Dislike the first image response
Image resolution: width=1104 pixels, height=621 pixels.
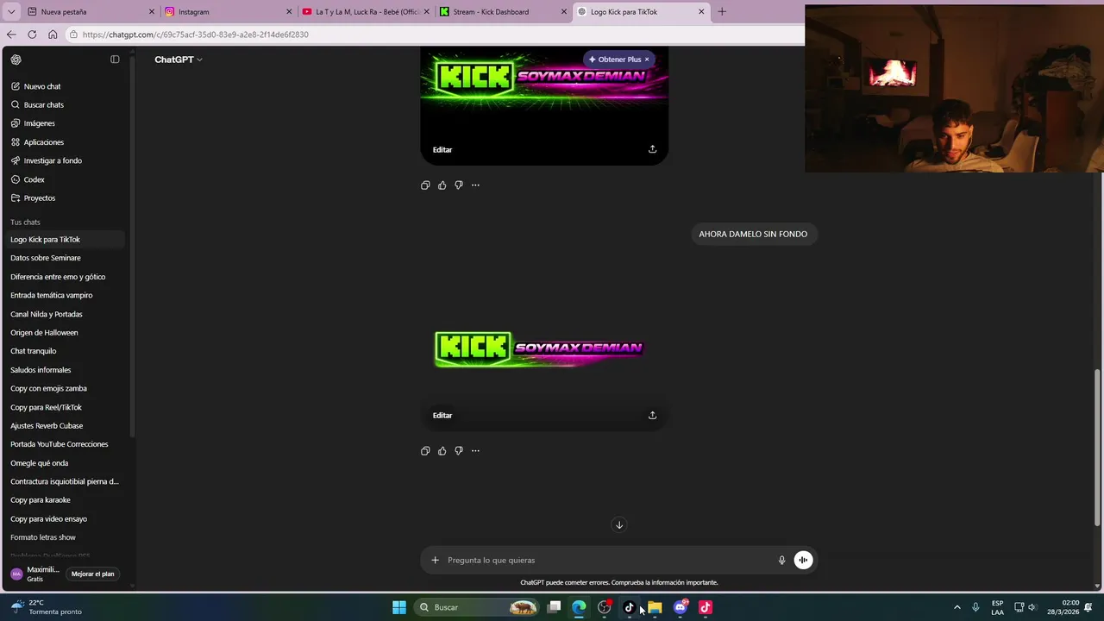[459, 185]
